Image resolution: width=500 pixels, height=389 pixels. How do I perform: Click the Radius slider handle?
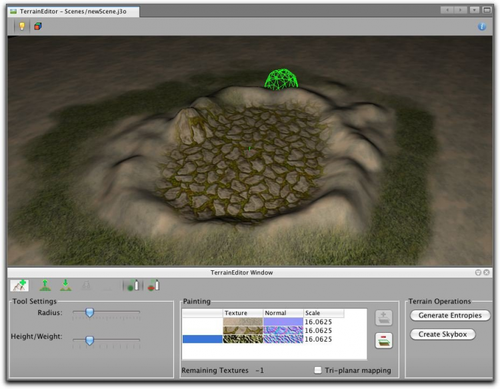(89, 312)
